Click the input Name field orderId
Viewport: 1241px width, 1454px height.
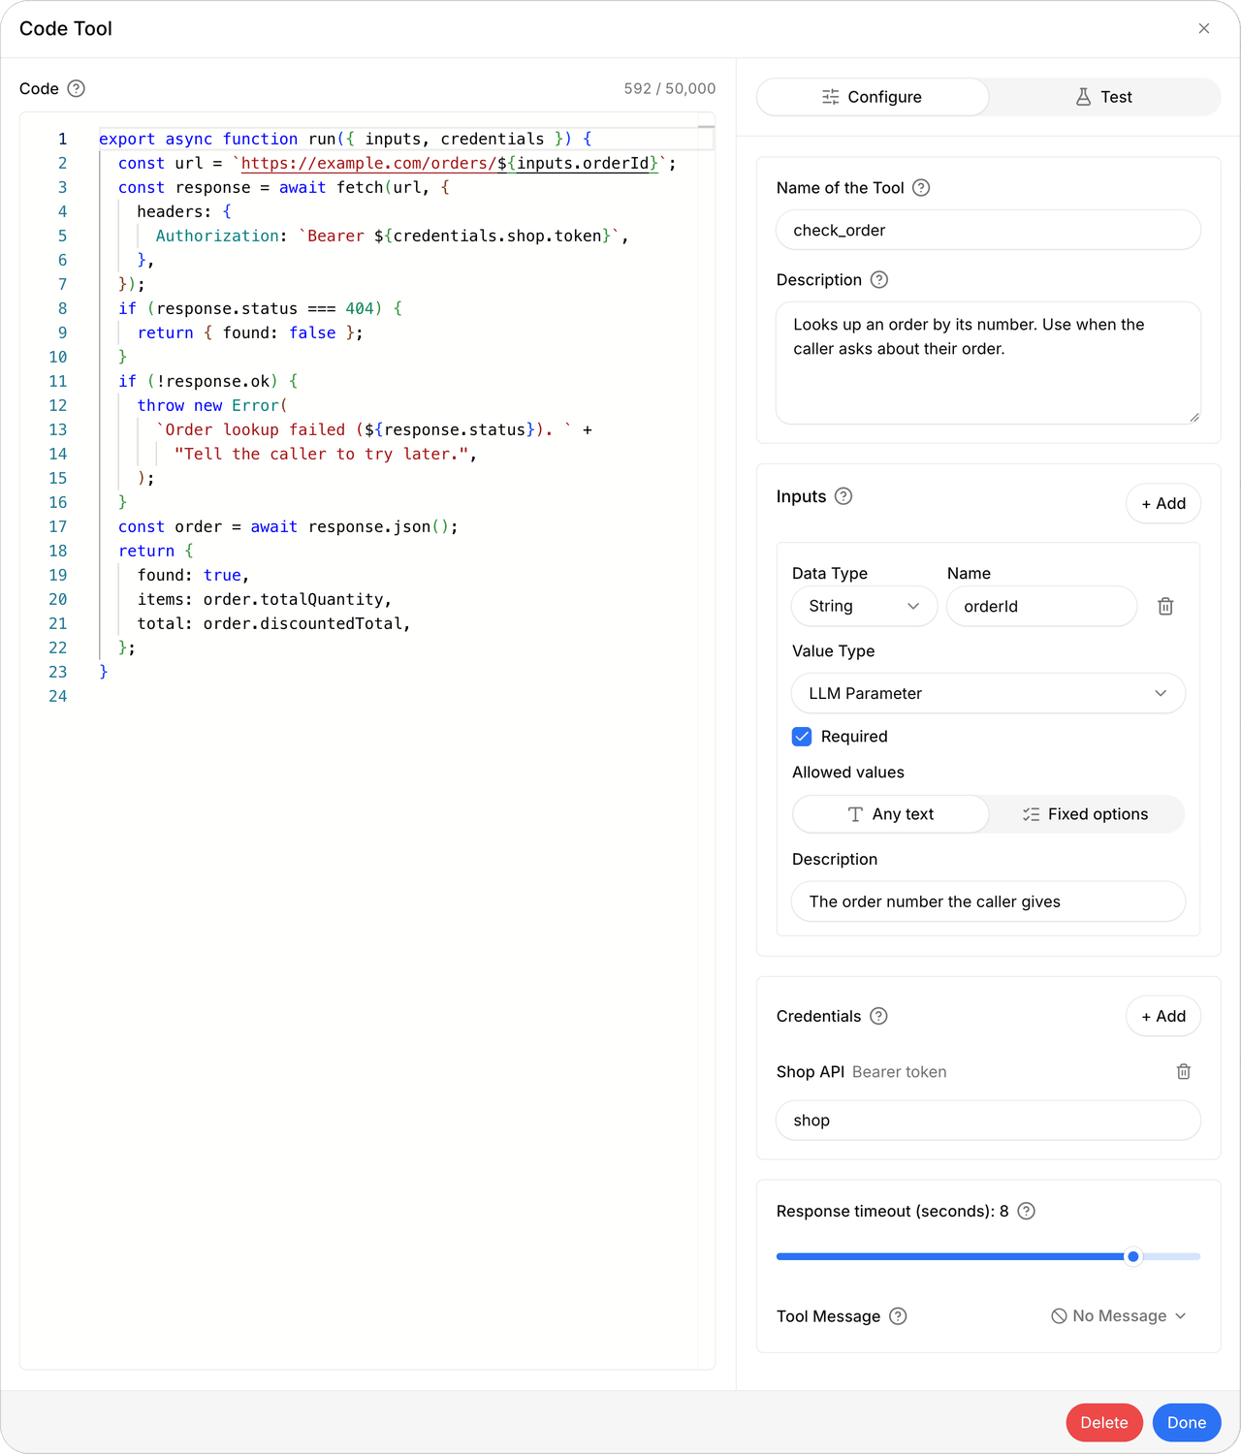point(1042,606)
